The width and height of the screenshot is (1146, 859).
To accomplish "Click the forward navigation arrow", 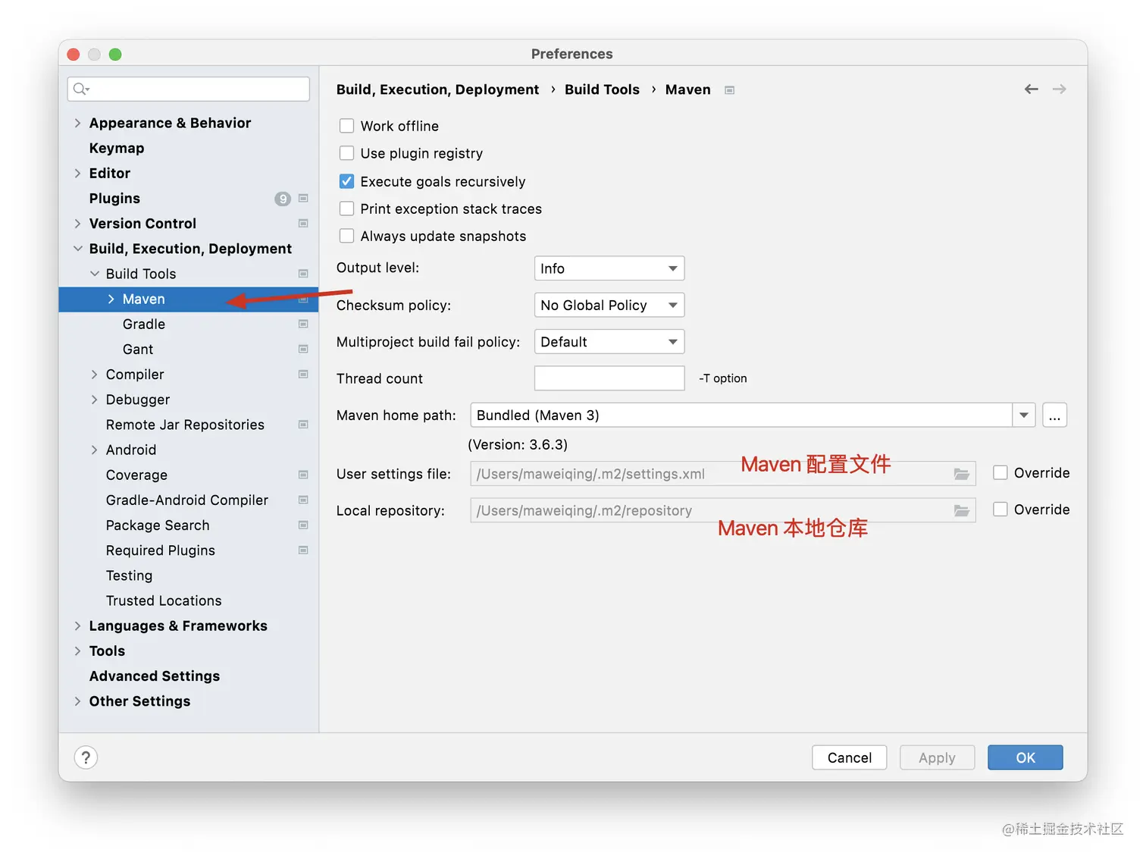I will point(1059,89).
